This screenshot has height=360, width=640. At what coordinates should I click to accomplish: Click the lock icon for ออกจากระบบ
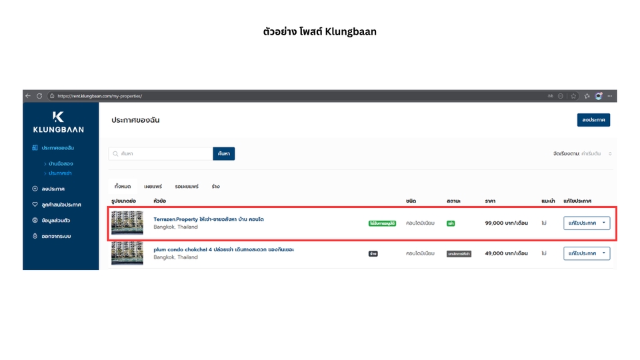35,236
